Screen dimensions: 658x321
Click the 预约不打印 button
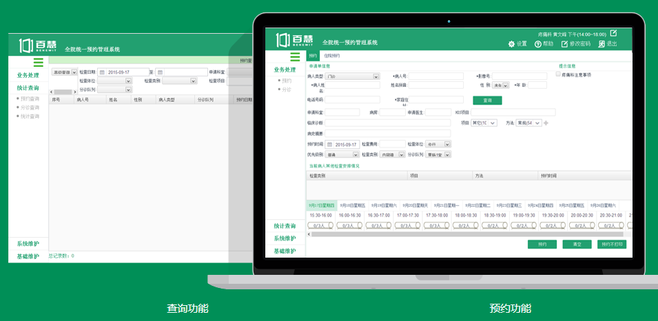pos(611,245)
